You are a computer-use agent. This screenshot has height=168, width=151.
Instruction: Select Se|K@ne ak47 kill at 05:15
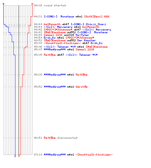pos(66,55)
